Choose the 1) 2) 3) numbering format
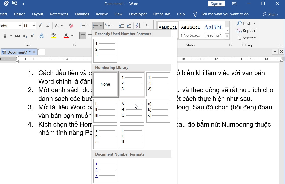Viewport: 285px width, 184px height. [158, 84]
